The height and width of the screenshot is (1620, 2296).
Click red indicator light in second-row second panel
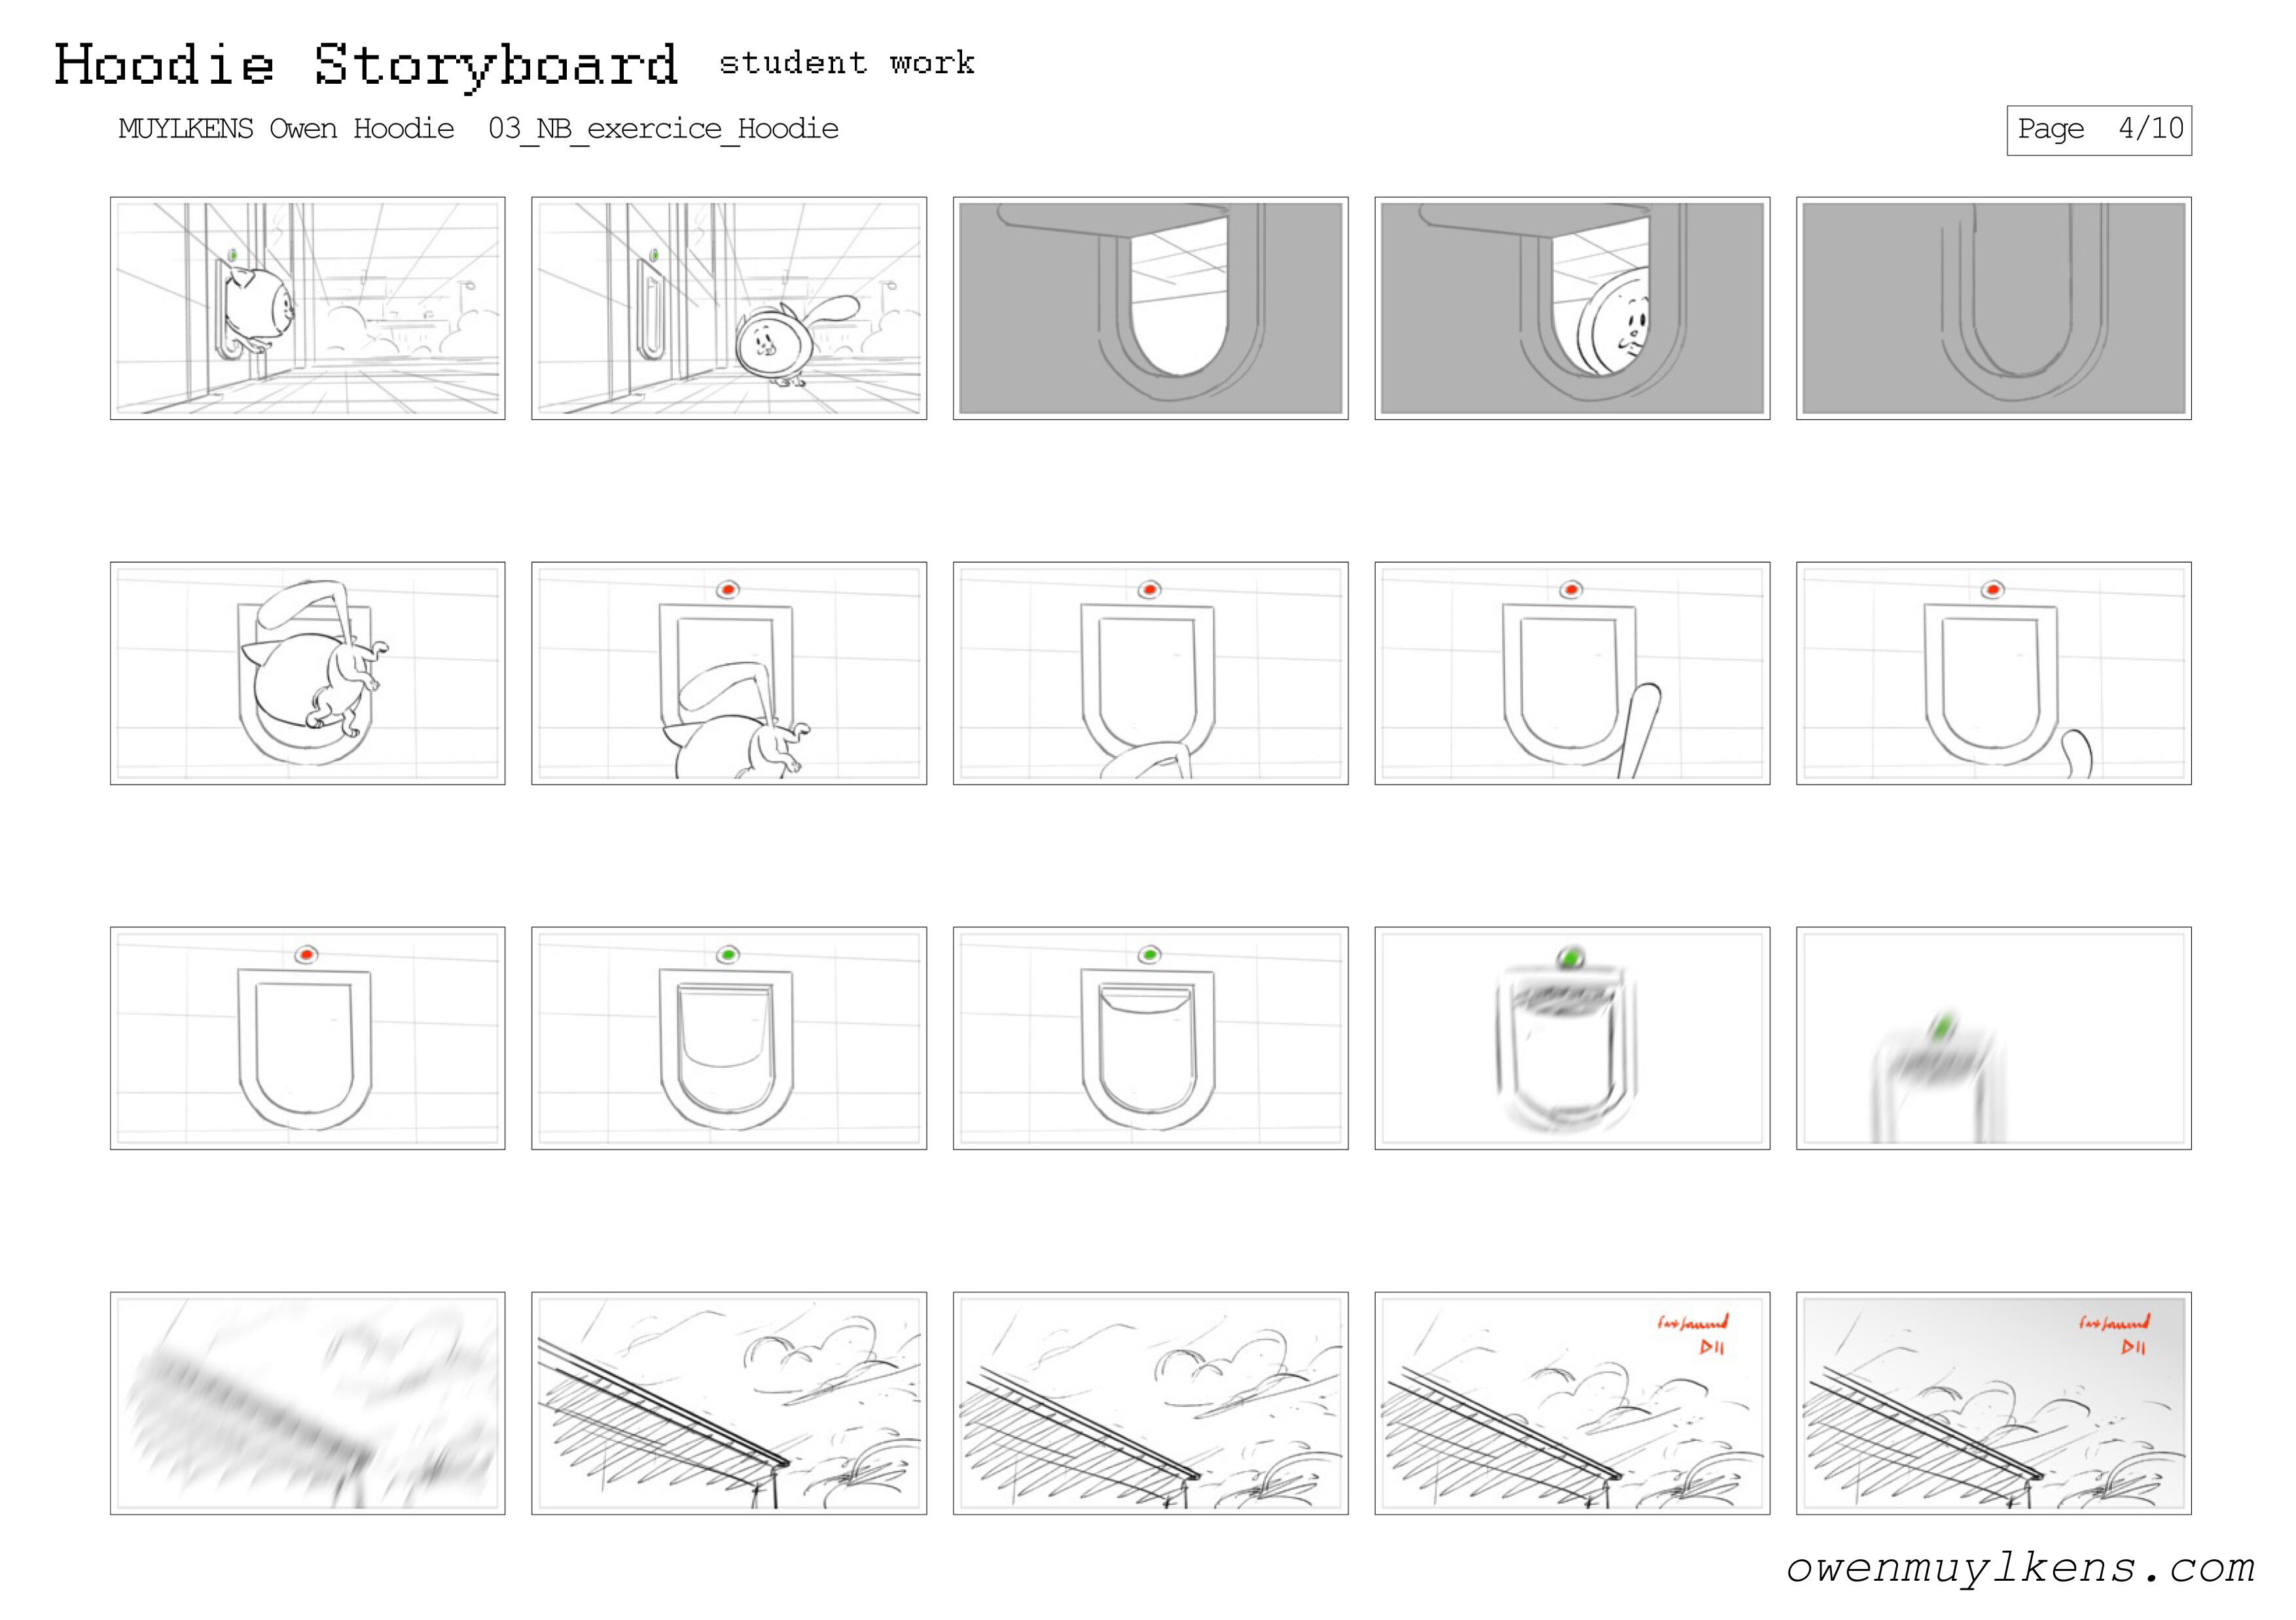(x=728, y=590)
